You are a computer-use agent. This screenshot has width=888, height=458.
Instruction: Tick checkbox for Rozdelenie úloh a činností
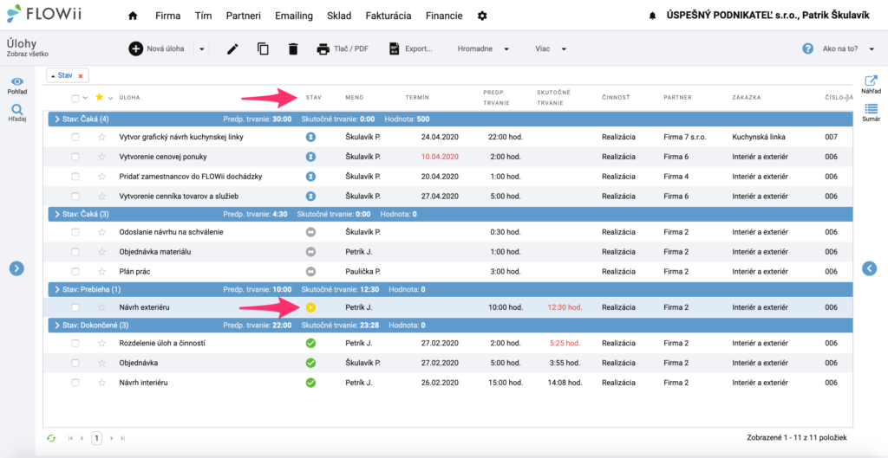(x=75, y=343)
